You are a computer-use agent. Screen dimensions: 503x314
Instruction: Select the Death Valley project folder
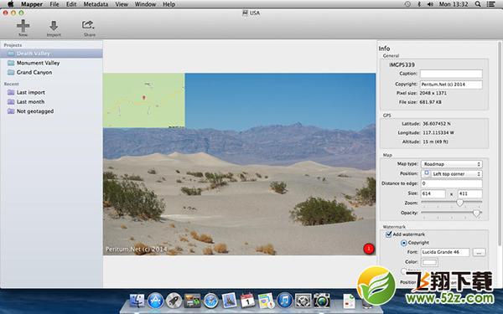click(x=51, y=54)
